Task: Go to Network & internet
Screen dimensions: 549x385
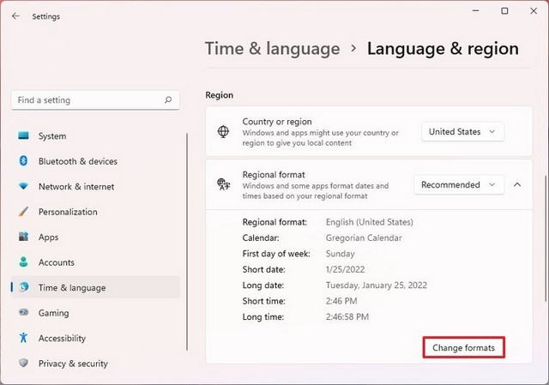Action: coord(95,186)
